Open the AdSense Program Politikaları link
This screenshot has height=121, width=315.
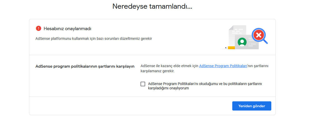pyautogui.click(x=223, y=66)
